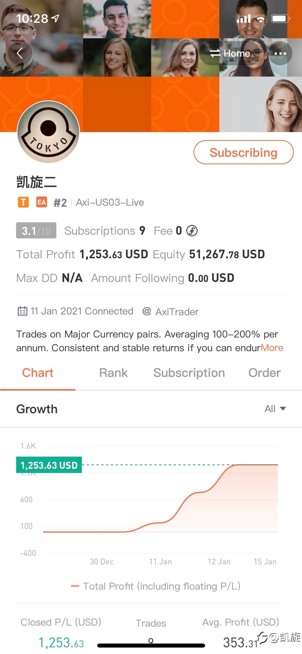
Task: Tap the Home switch icon
Action: pos(215,53)
